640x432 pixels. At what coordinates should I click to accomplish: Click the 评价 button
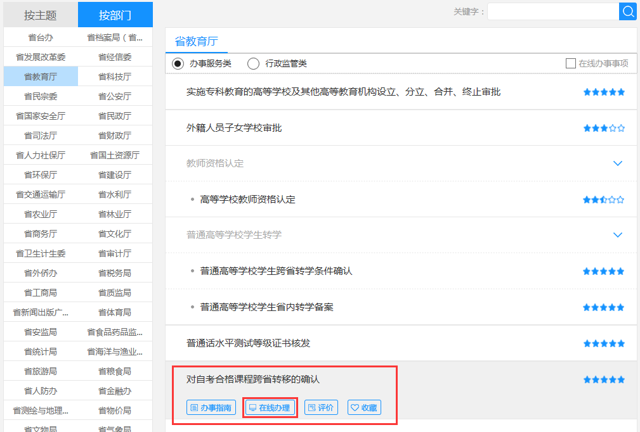pos(321,407)
